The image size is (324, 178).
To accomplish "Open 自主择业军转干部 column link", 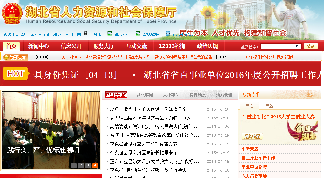I will tap(258, 158).
